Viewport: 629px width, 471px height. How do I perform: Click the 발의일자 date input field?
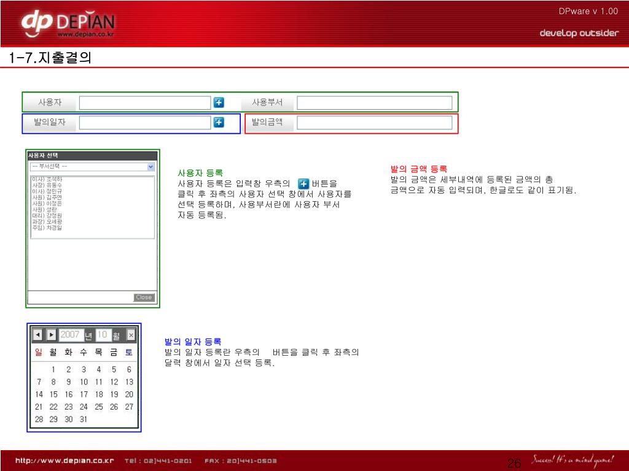pos(145,123)
